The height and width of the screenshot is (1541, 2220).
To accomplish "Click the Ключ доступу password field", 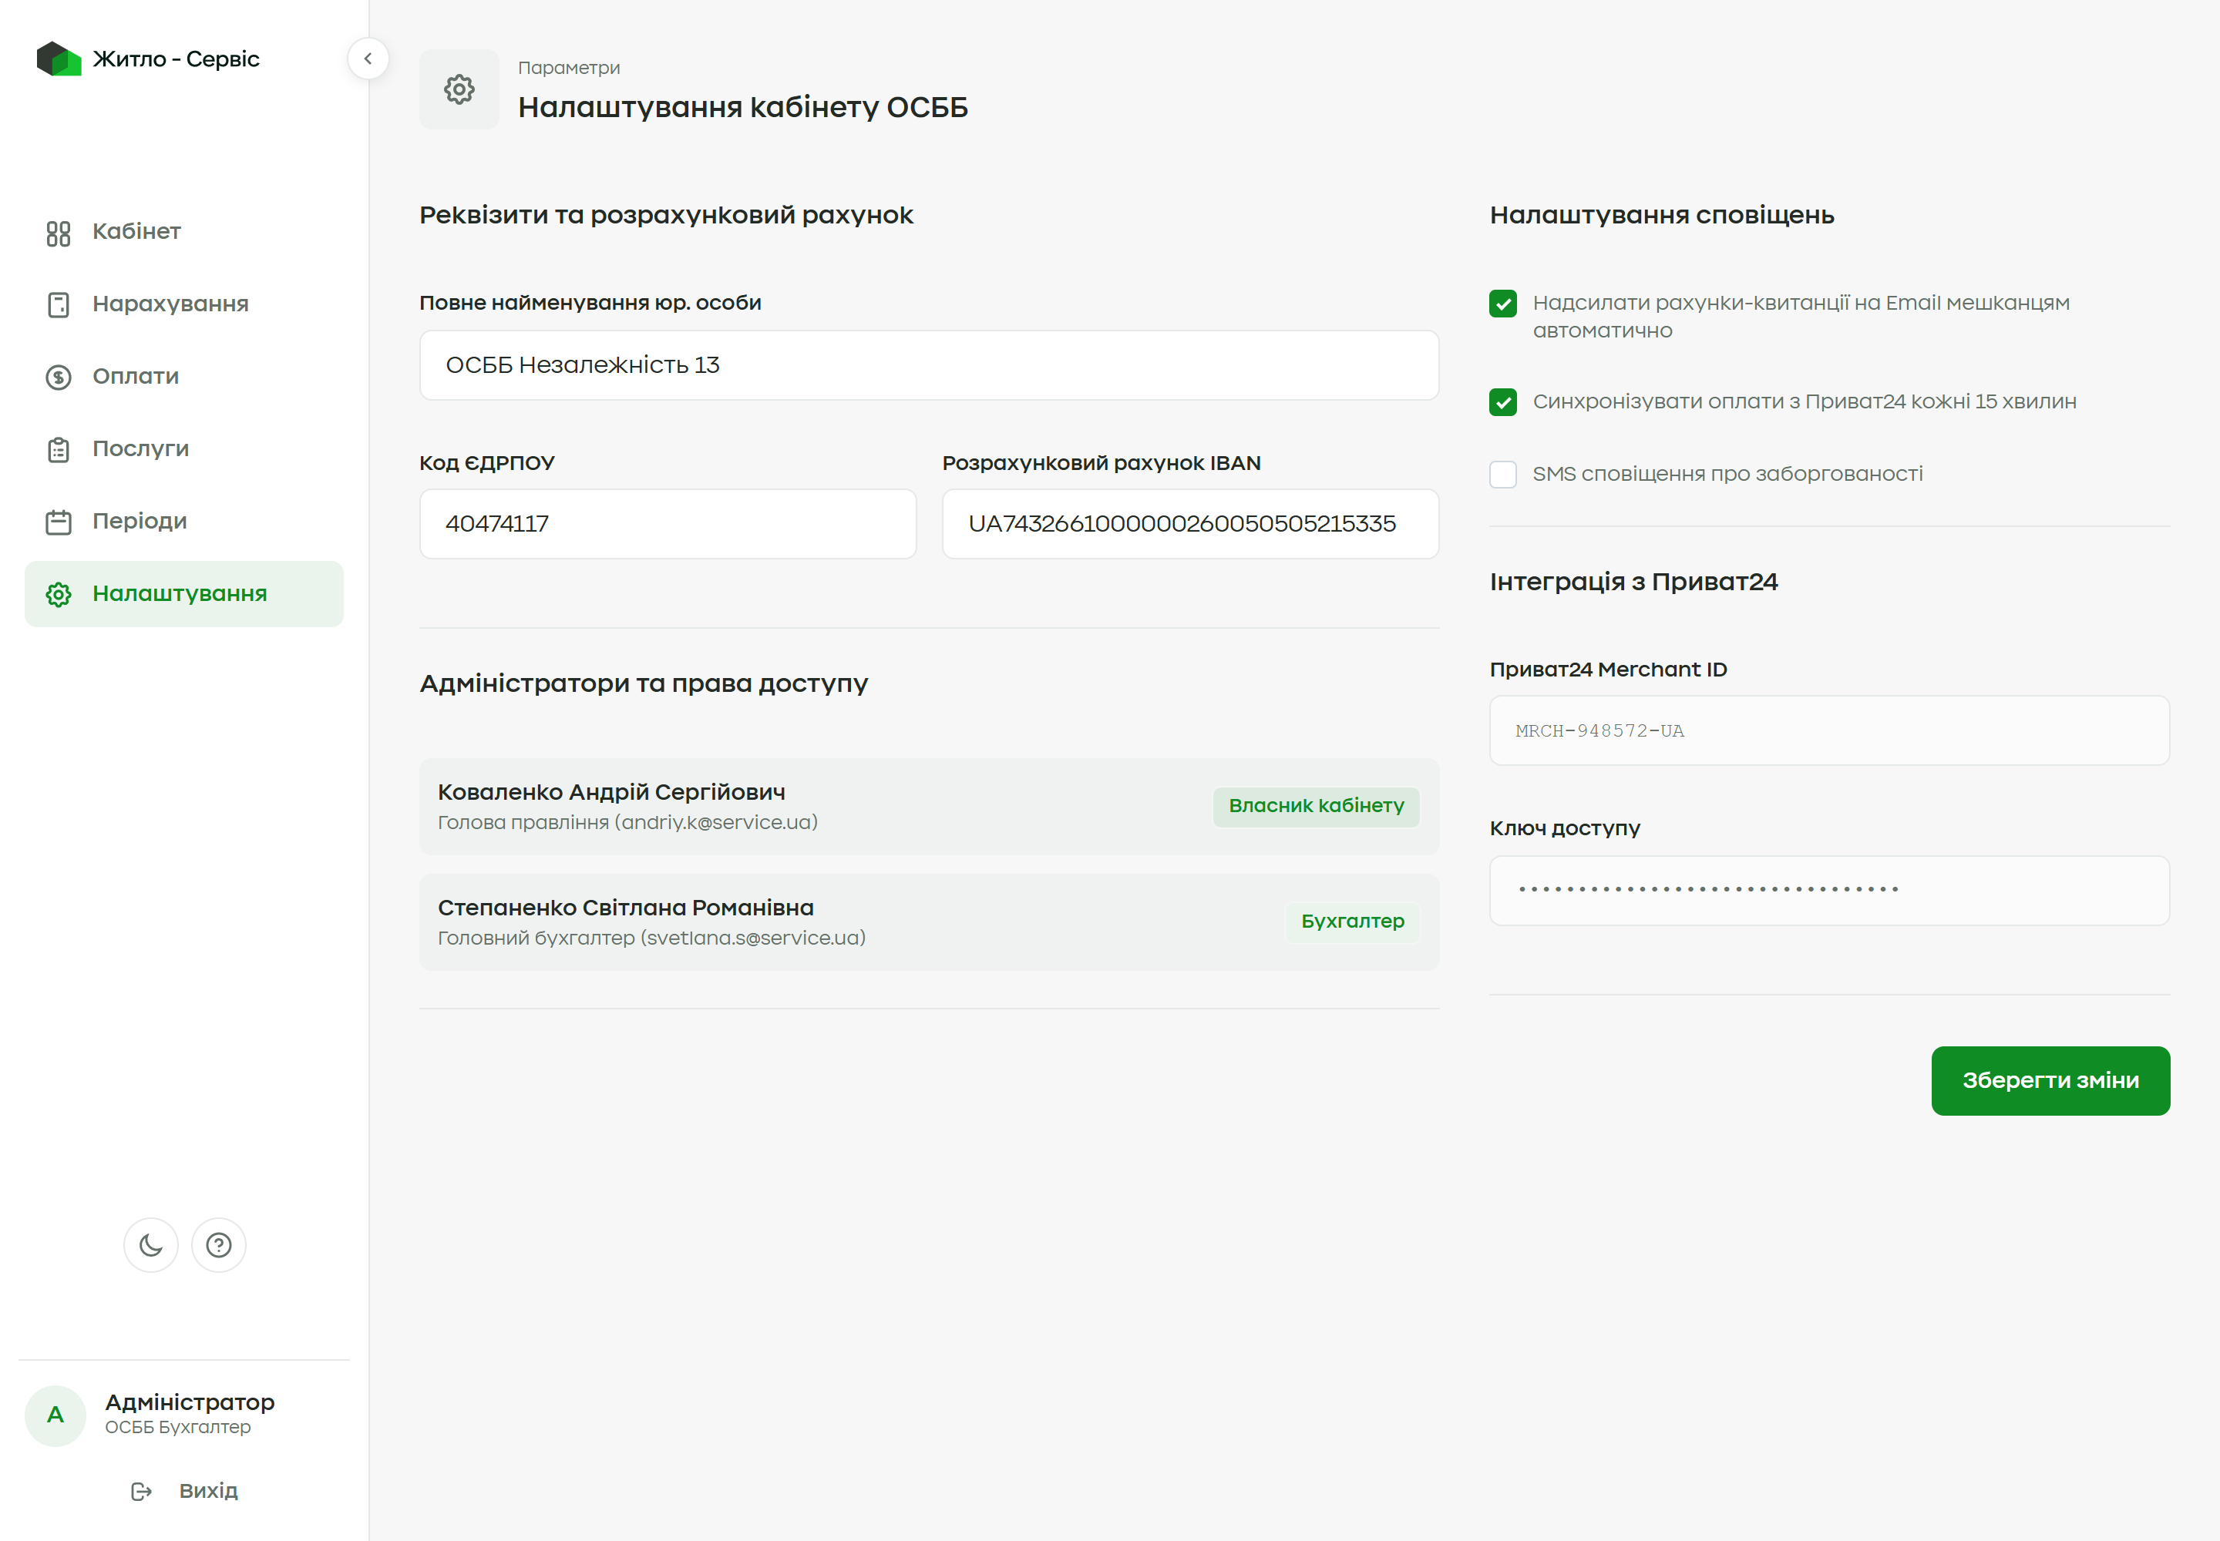I will [1828, 890].
